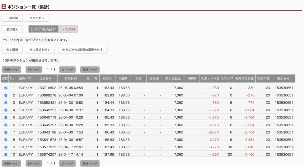Click order number 153574207
Image resolution: width=304 pixels, height=167 pixels.
tap(47, 155)
